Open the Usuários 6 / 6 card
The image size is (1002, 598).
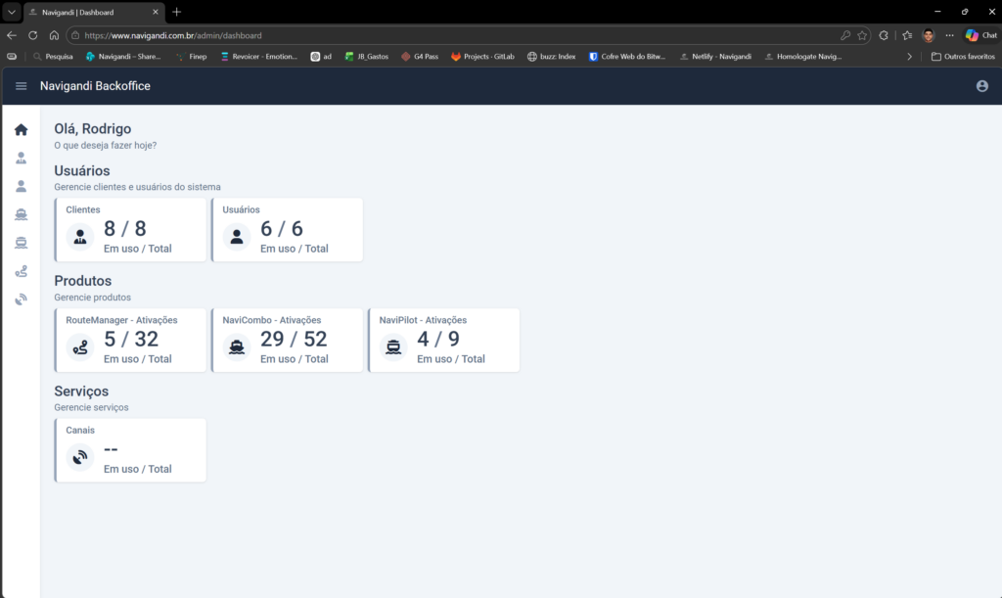click(x=287, y=230)
